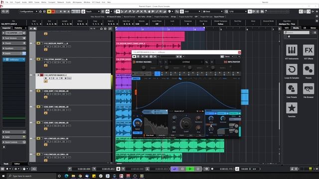Switch to the VSTi tab in right zone
319x179 pixels.
click(287, 28)
